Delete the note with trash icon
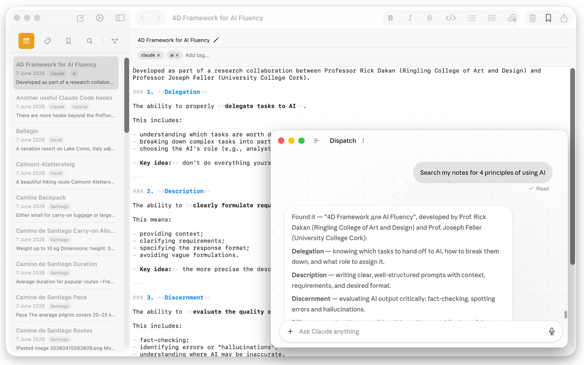This screenshot has height=365, width=584. pos(532,18)
